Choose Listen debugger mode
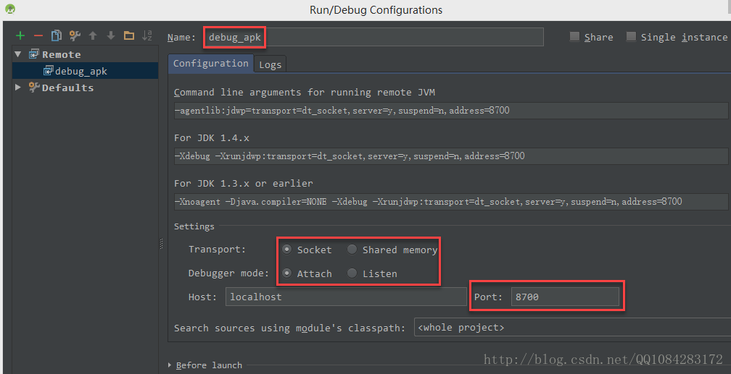The width and height of the screenshot is (731, 374). [352, 273]
